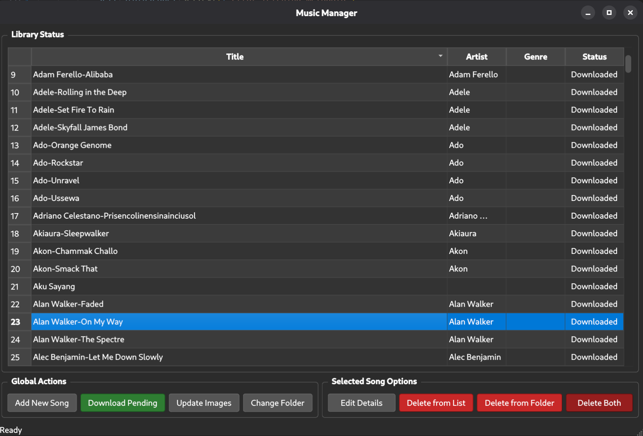Click the red Delete from List button
643x436 pixels.
coord(436,403)
